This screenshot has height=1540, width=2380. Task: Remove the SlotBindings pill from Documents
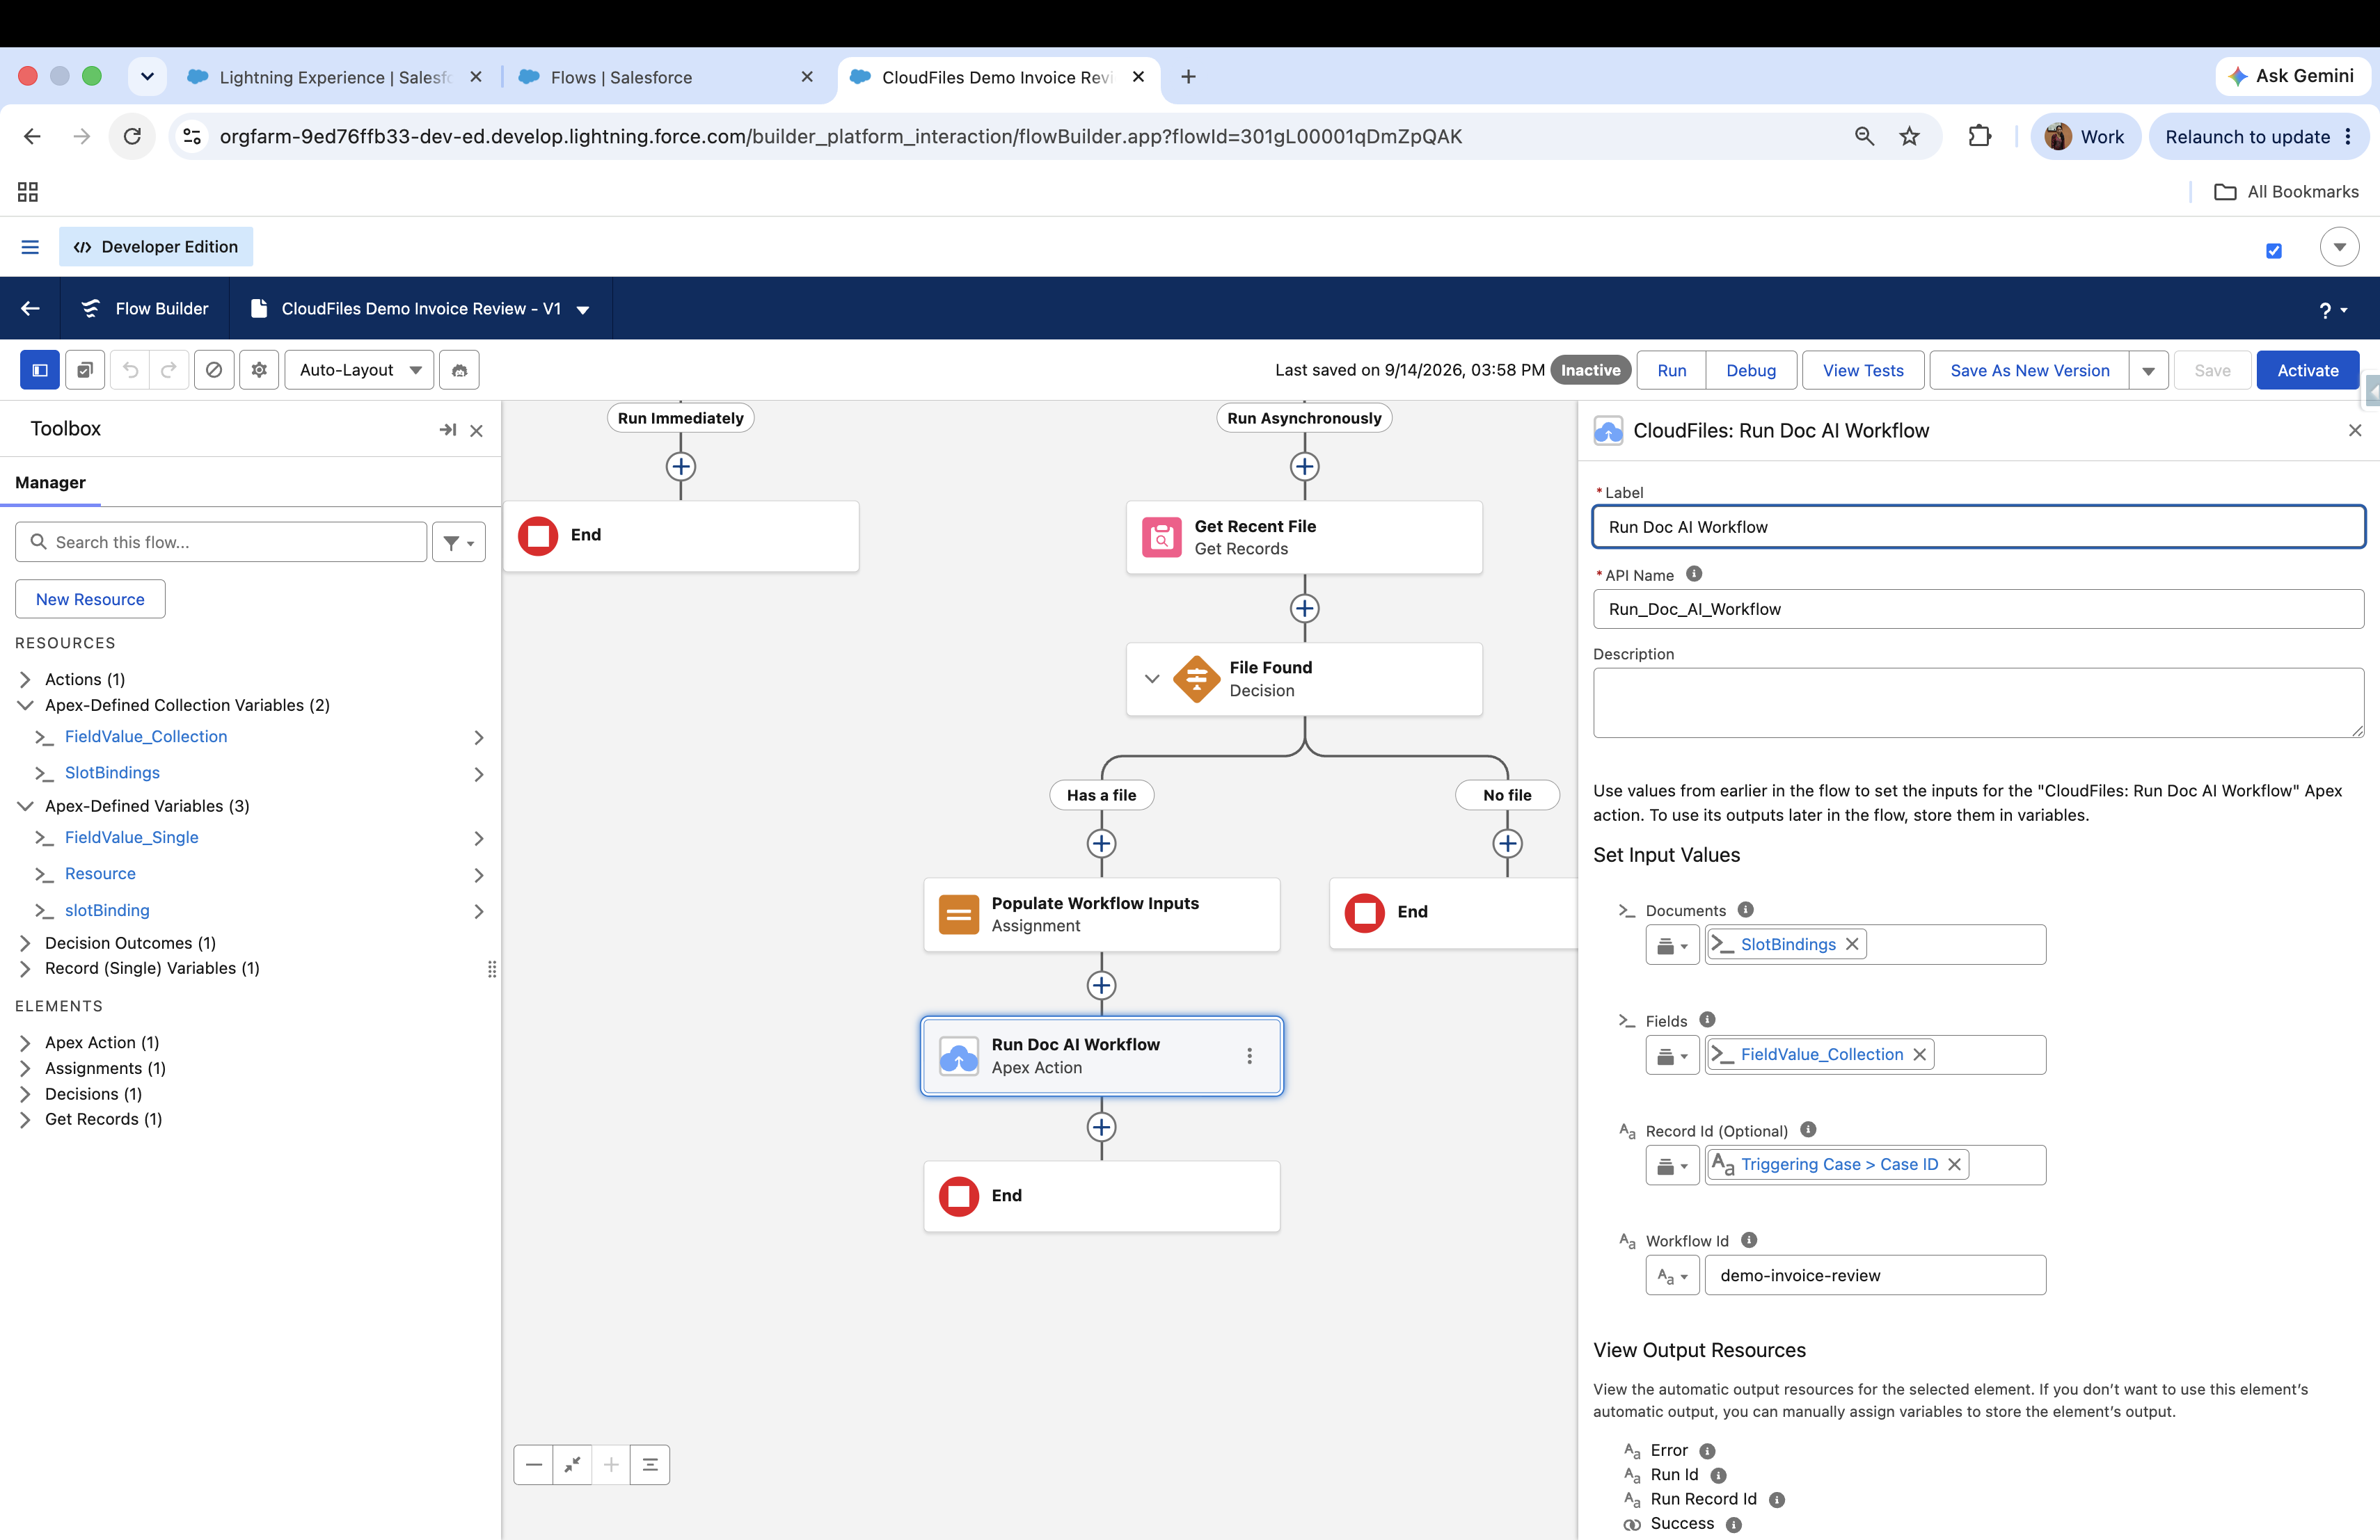1852,945
